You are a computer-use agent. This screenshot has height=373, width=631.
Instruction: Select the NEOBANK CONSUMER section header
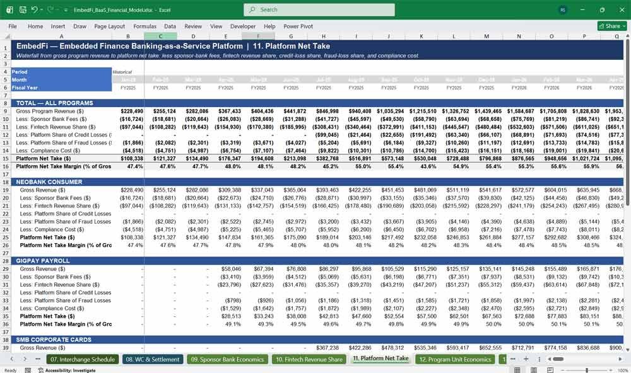[x=49, y=182]
